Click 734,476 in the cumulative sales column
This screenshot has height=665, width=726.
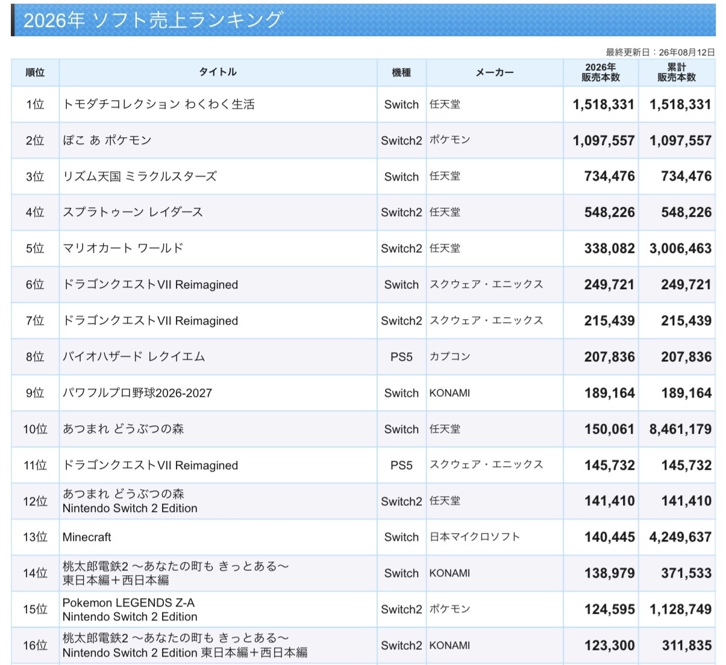point(686,176)
